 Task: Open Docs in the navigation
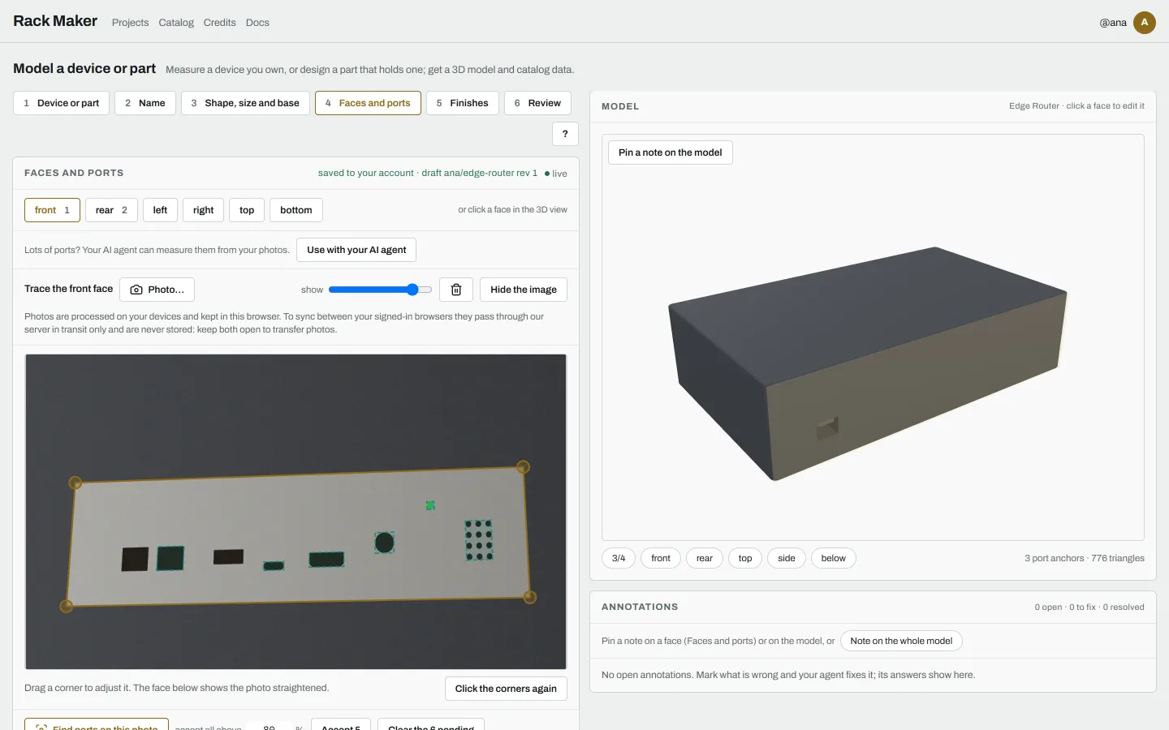point(257,23)
